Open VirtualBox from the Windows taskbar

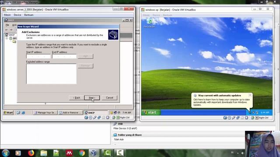point(94,153)
